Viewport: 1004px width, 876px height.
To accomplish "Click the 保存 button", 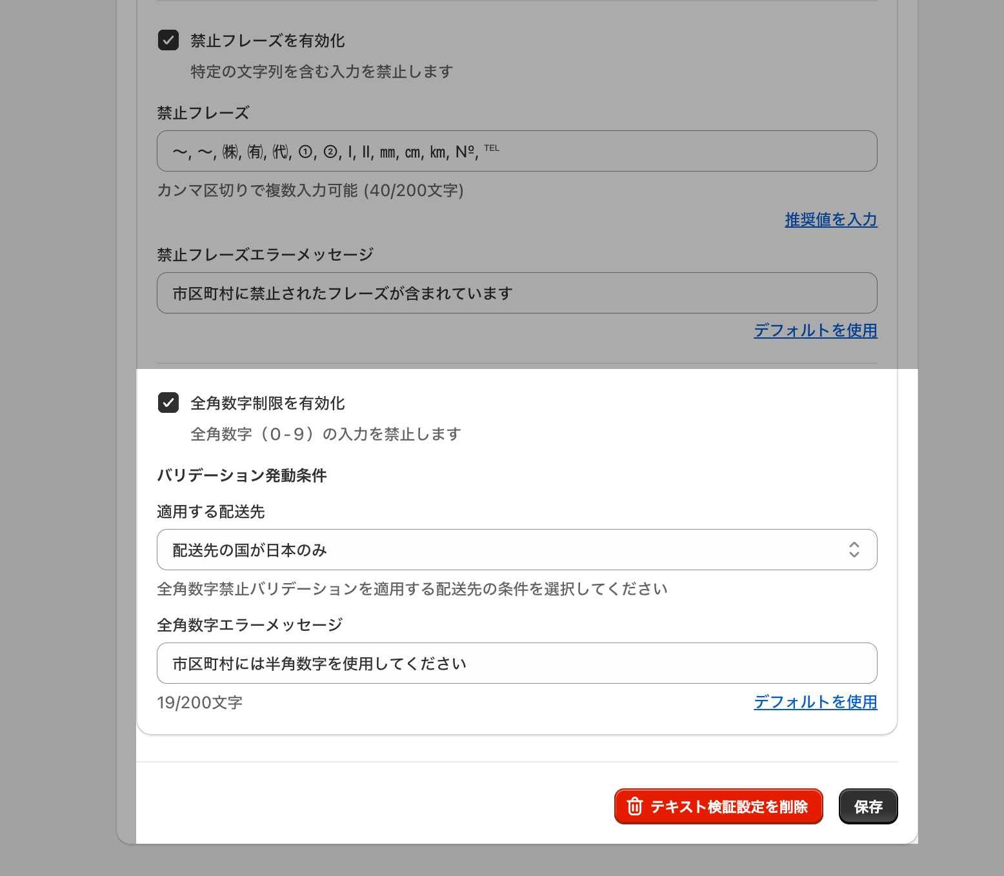I will click(x=868, y=806).
